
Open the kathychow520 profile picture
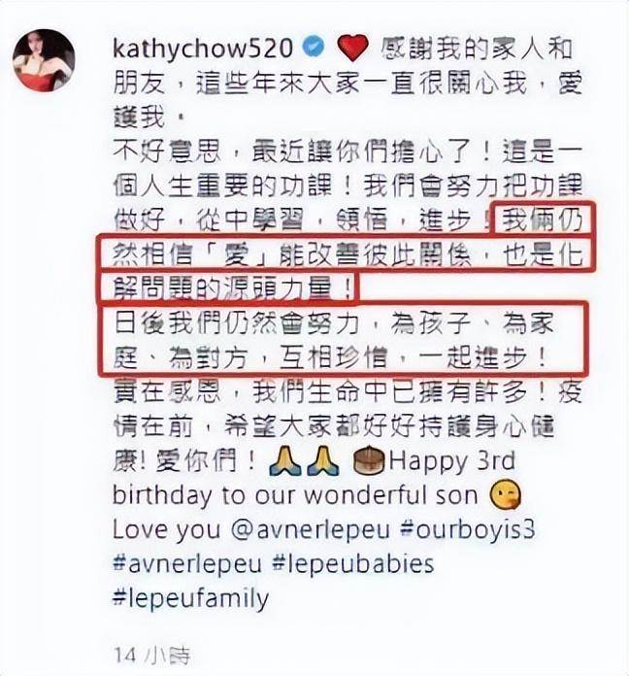pyautogui.click(x=44, y=60)
